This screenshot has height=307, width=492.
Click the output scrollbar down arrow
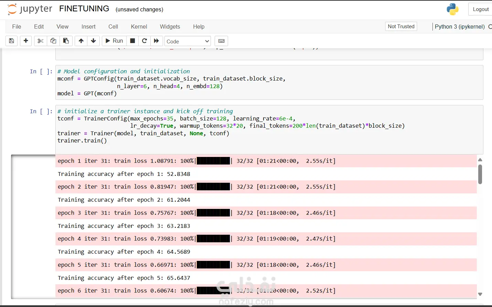[480, 294]
